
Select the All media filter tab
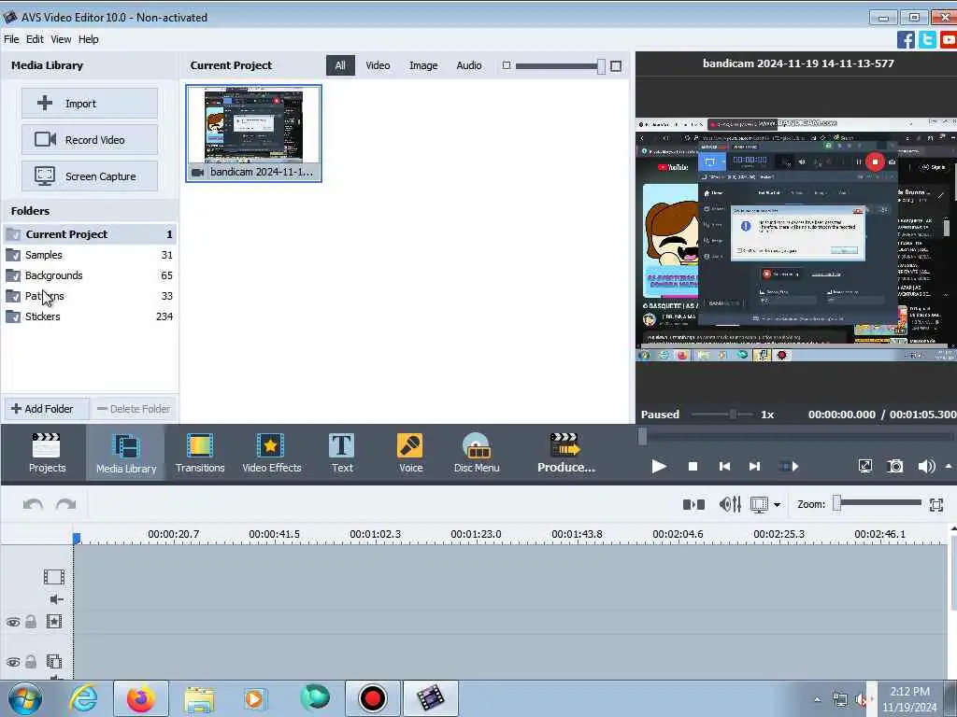point(340,65)
